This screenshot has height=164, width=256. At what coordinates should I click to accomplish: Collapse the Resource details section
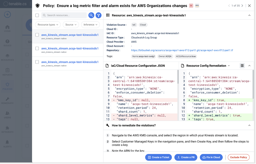(x=249, y=15)
